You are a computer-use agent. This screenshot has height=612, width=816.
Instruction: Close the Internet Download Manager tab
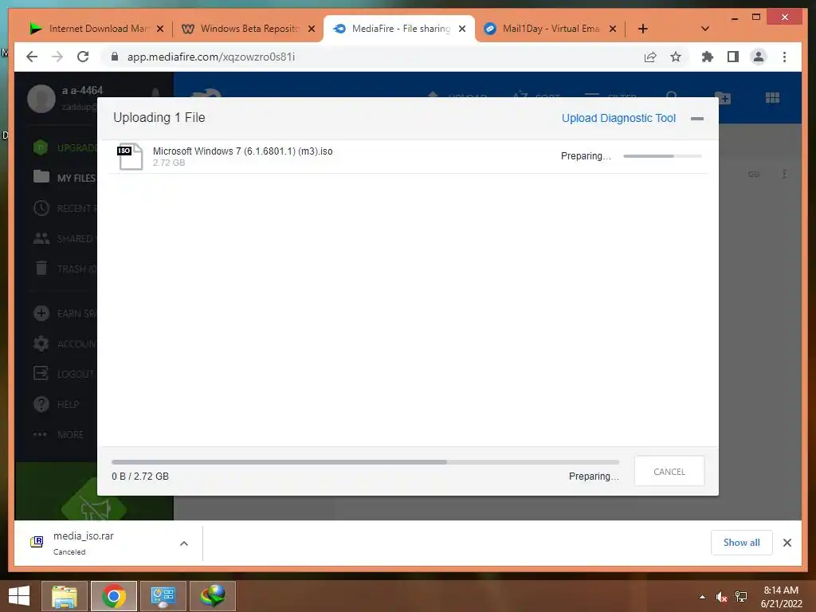point(160,29)
